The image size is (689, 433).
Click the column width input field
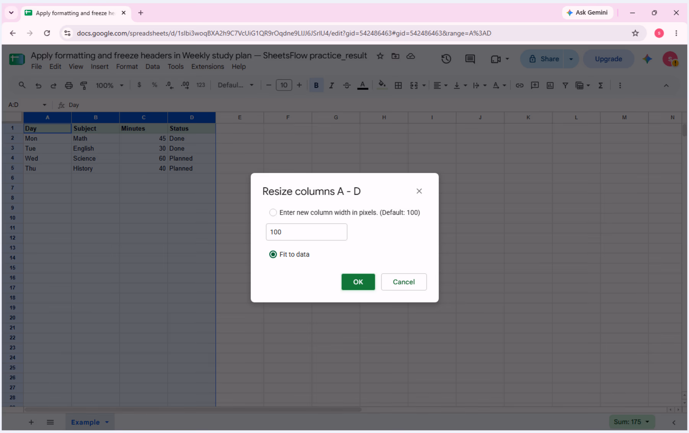coord(306,232)
